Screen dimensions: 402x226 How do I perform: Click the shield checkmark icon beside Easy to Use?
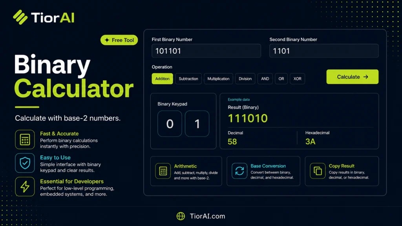click(x=25, y=163)
